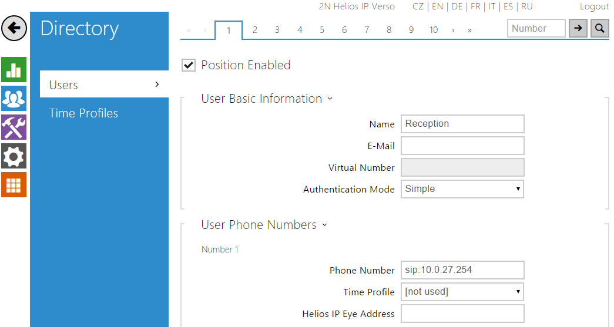Toggle the Position Enabled checkbox

[189, 65]
